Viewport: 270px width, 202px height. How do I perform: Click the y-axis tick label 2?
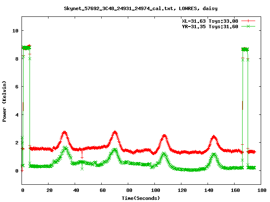tap(17, 143)
